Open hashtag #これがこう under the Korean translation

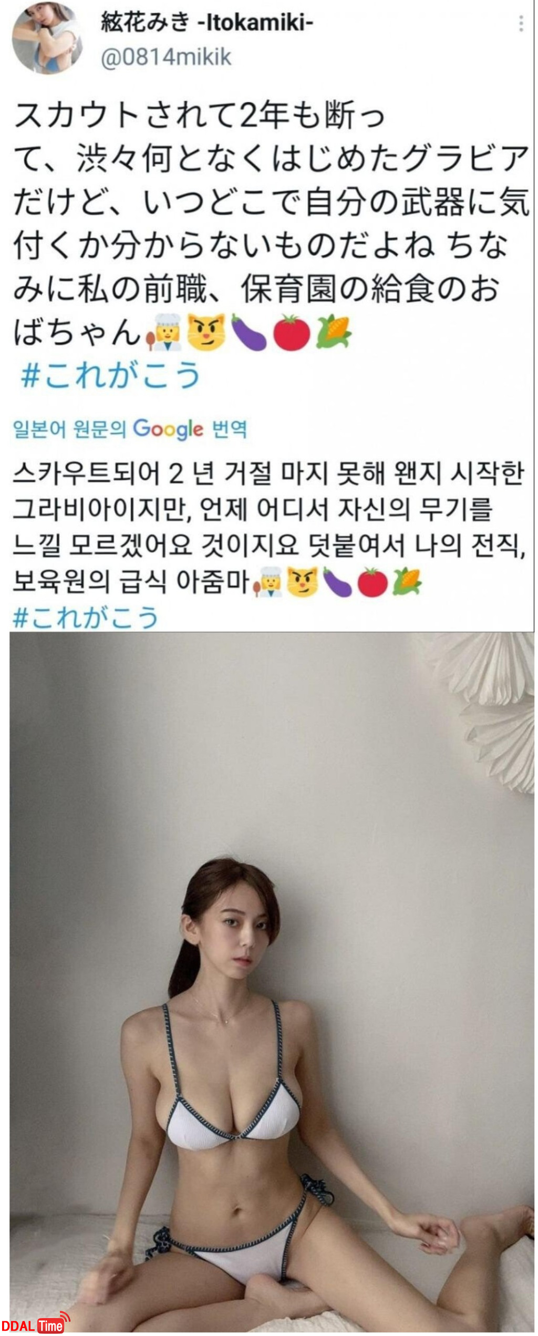tap(85, 616)
